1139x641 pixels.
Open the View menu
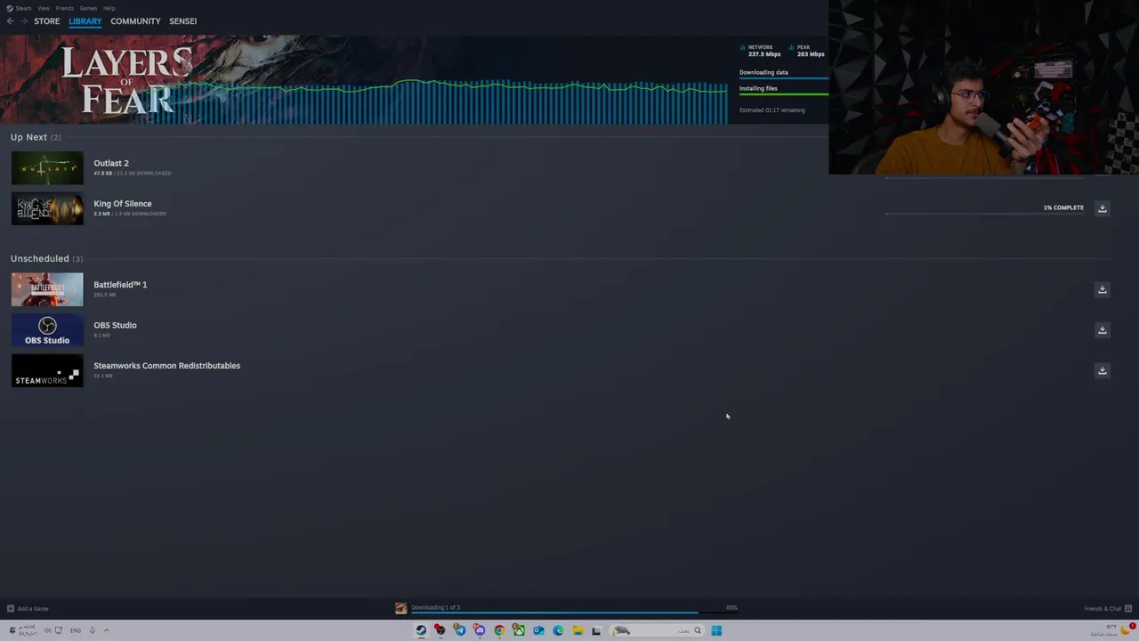pyautogui.click(x=44, y=8)
